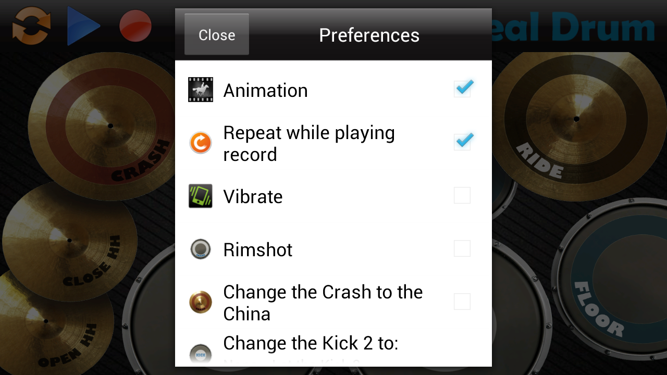Enable the Vibrate option
667x375 pixels.
coord(462,195)
